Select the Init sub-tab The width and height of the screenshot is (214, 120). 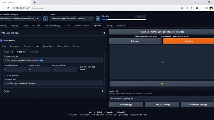click(x=37, y=46)
